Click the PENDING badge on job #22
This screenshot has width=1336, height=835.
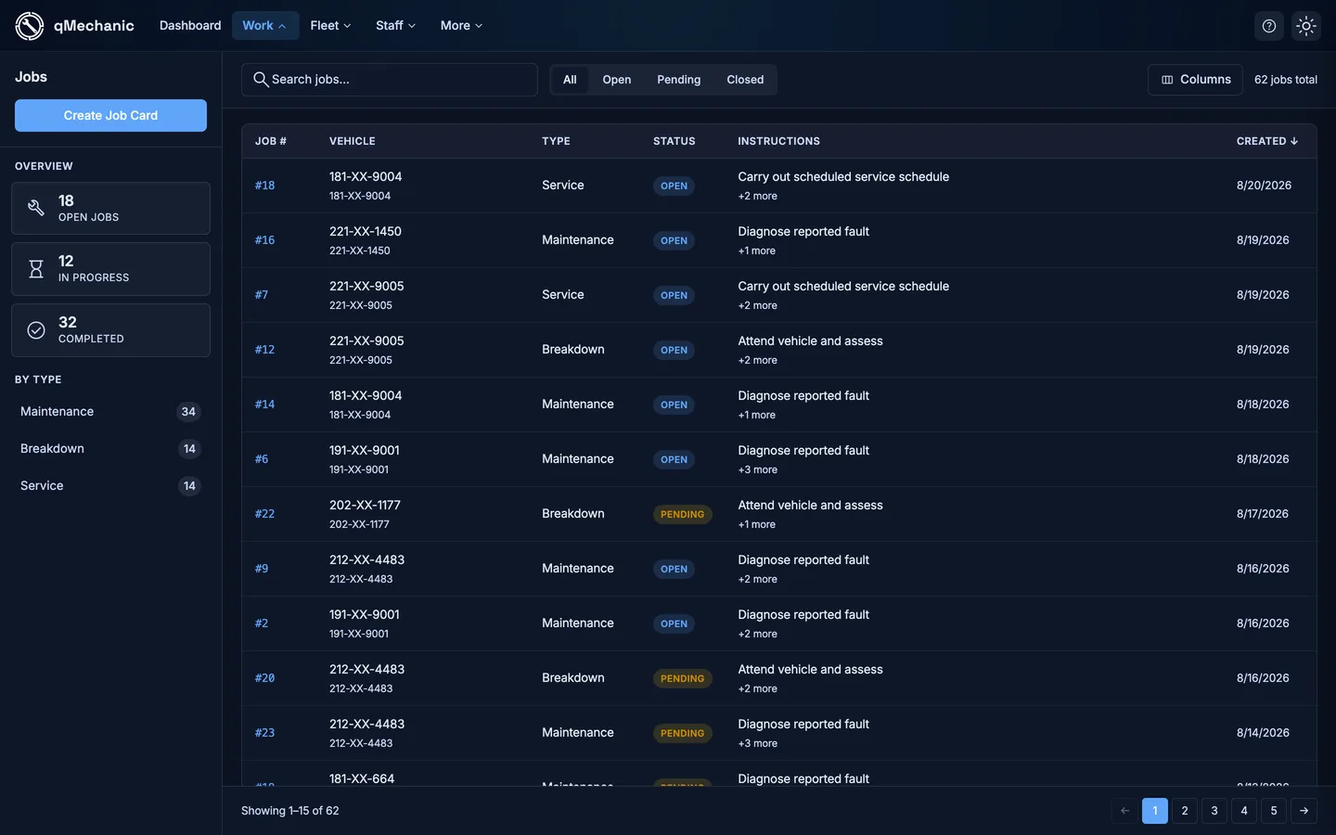coord(682,514)
